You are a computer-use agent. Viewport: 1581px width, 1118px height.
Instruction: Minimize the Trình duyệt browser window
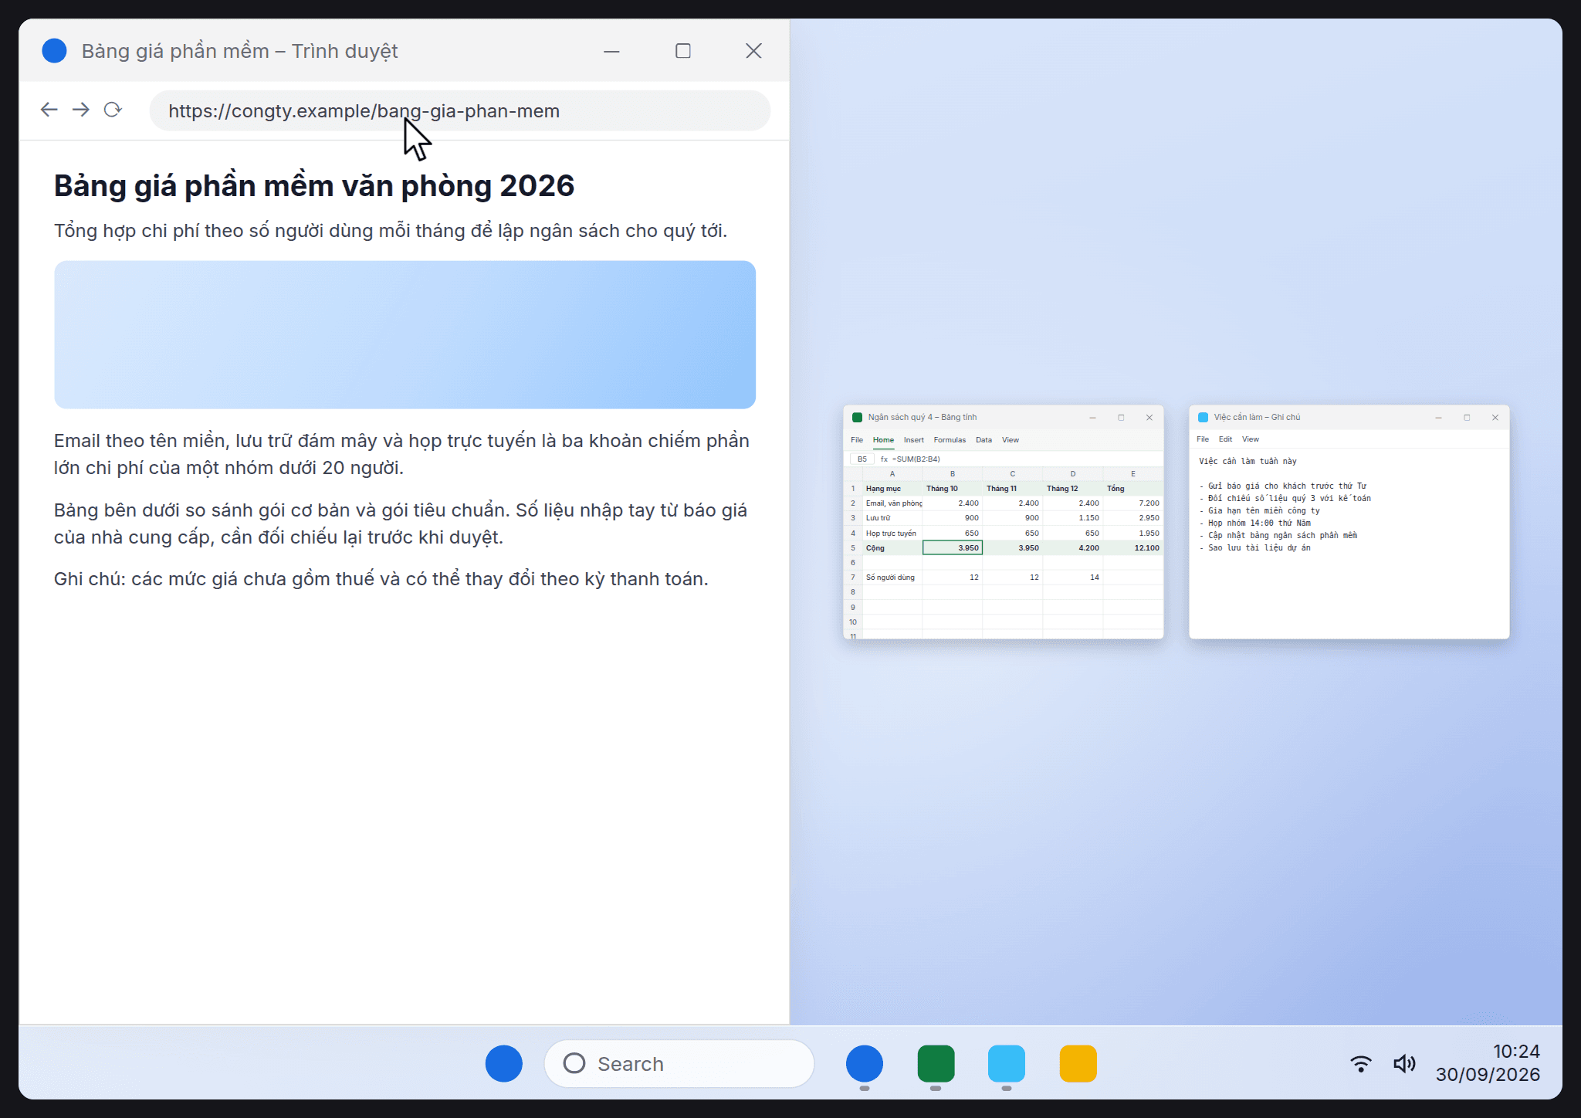click(611, 51)
